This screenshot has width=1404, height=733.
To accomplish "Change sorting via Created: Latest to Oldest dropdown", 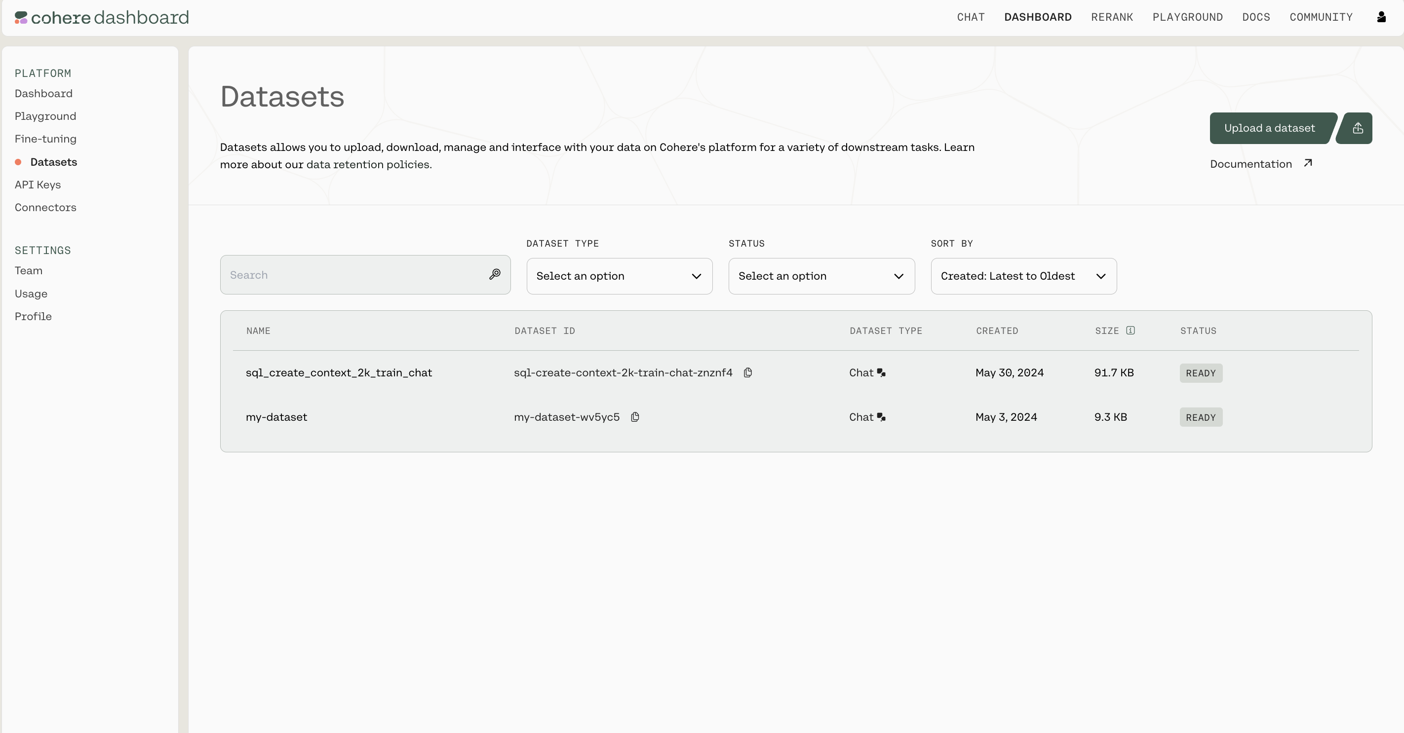I will coord(1023,276).
